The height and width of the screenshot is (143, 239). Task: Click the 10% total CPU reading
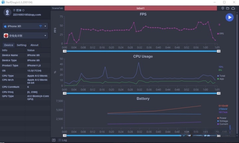pos(221,67)
